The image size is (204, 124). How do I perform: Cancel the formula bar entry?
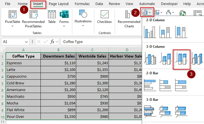coord(39,42)
